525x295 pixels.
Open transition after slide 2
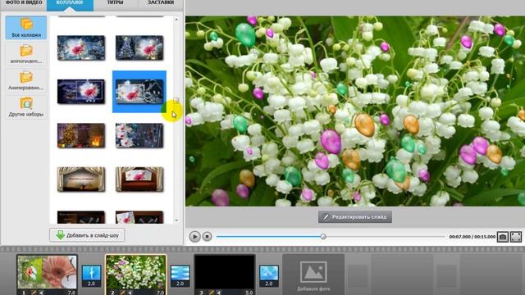pos(180,276)
